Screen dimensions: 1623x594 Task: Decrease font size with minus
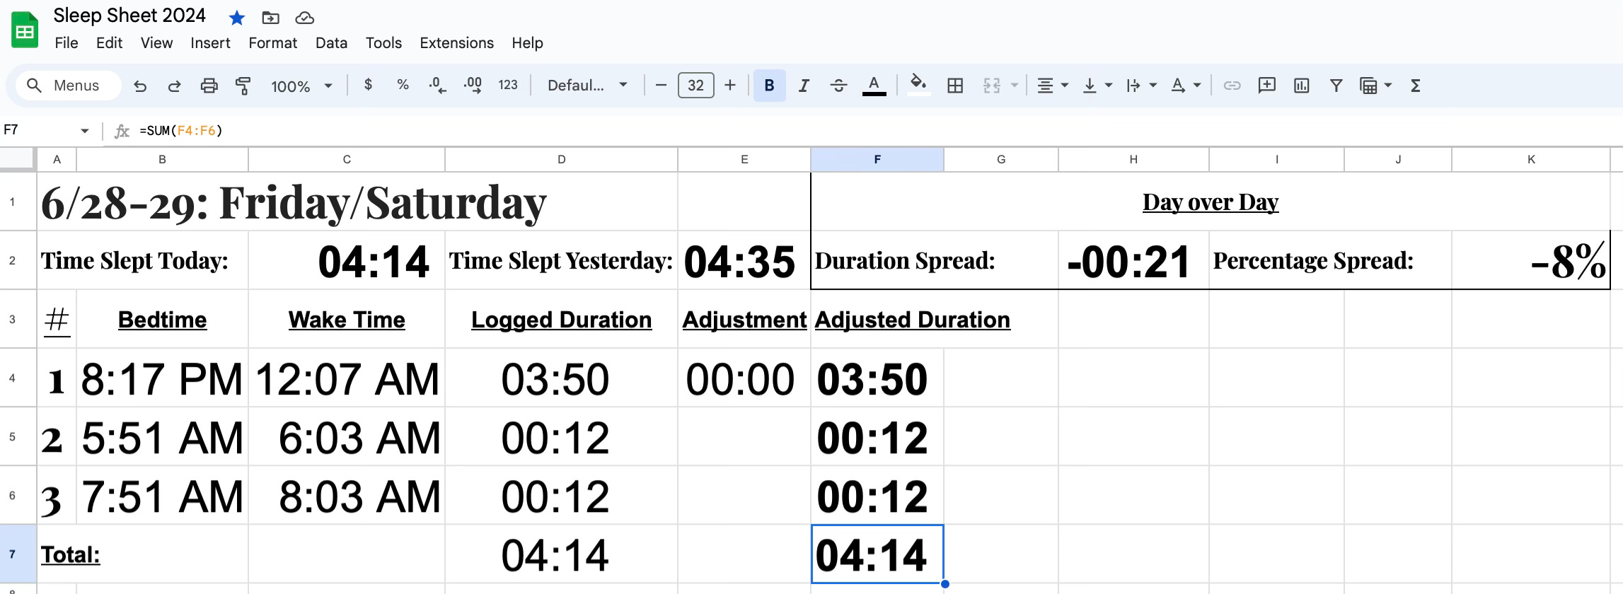click(x=661, y=86)
